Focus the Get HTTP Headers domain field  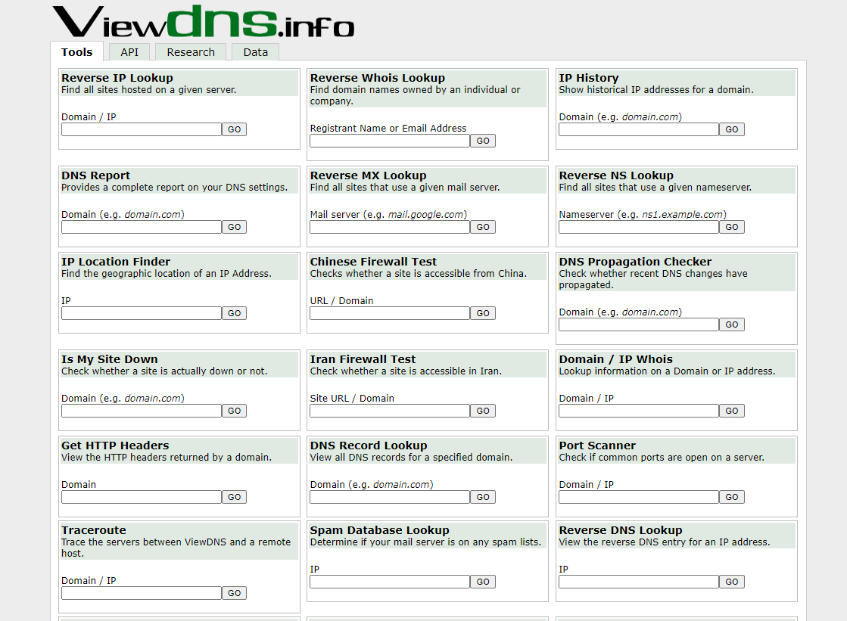tap(142, 497)
